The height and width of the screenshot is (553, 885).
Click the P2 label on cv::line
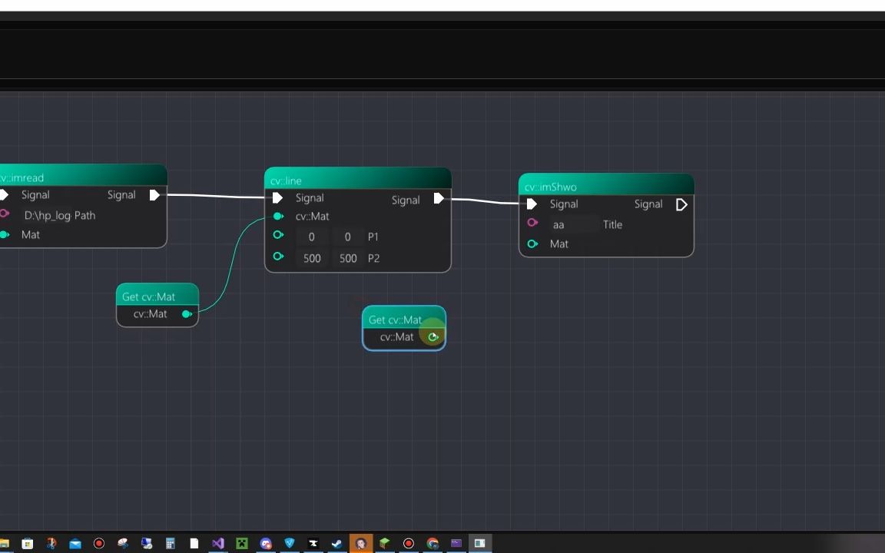tap(373, 258)
